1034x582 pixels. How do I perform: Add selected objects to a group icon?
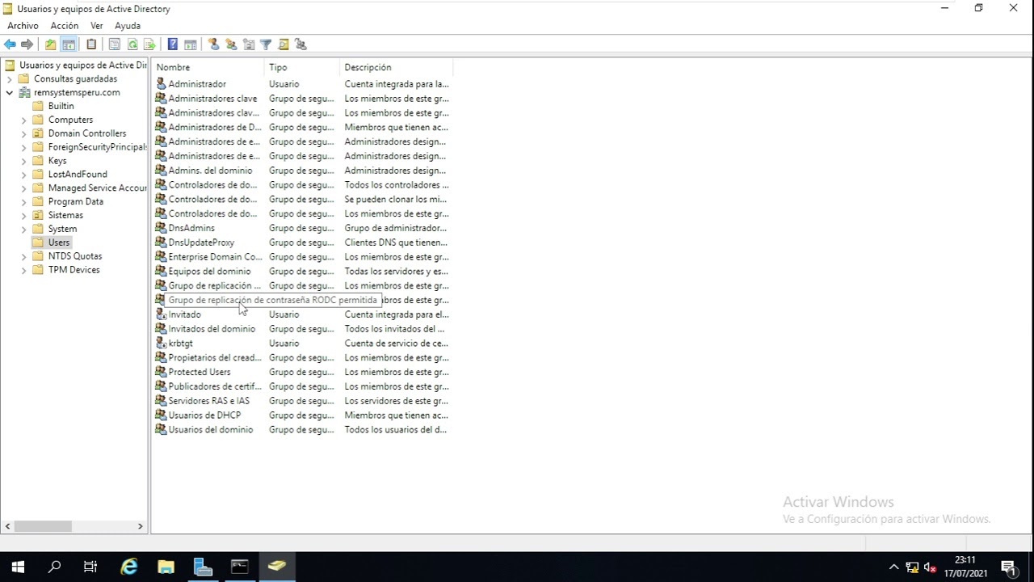(301, 44)
